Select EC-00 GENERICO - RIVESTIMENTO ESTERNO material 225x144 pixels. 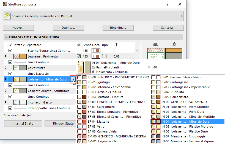pyautogui.click(x=113, y=77)
